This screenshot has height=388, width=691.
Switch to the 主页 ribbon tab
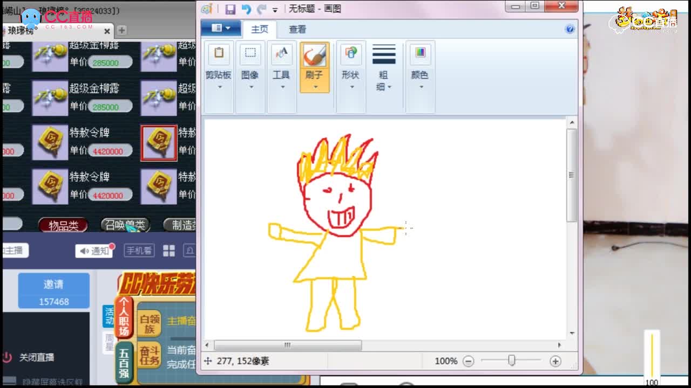260,29
